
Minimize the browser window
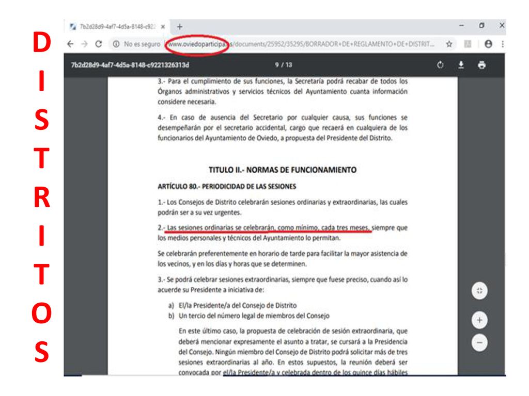(461, 26)
